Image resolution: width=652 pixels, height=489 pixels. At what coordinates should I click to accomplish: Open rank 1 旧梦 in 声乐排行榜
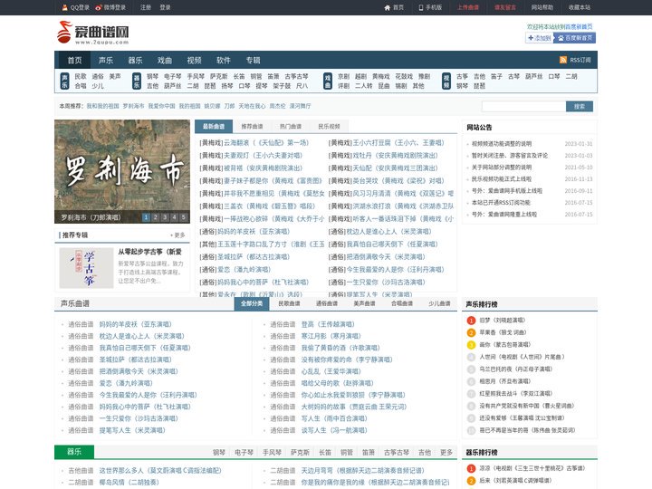tap(503, 321)
